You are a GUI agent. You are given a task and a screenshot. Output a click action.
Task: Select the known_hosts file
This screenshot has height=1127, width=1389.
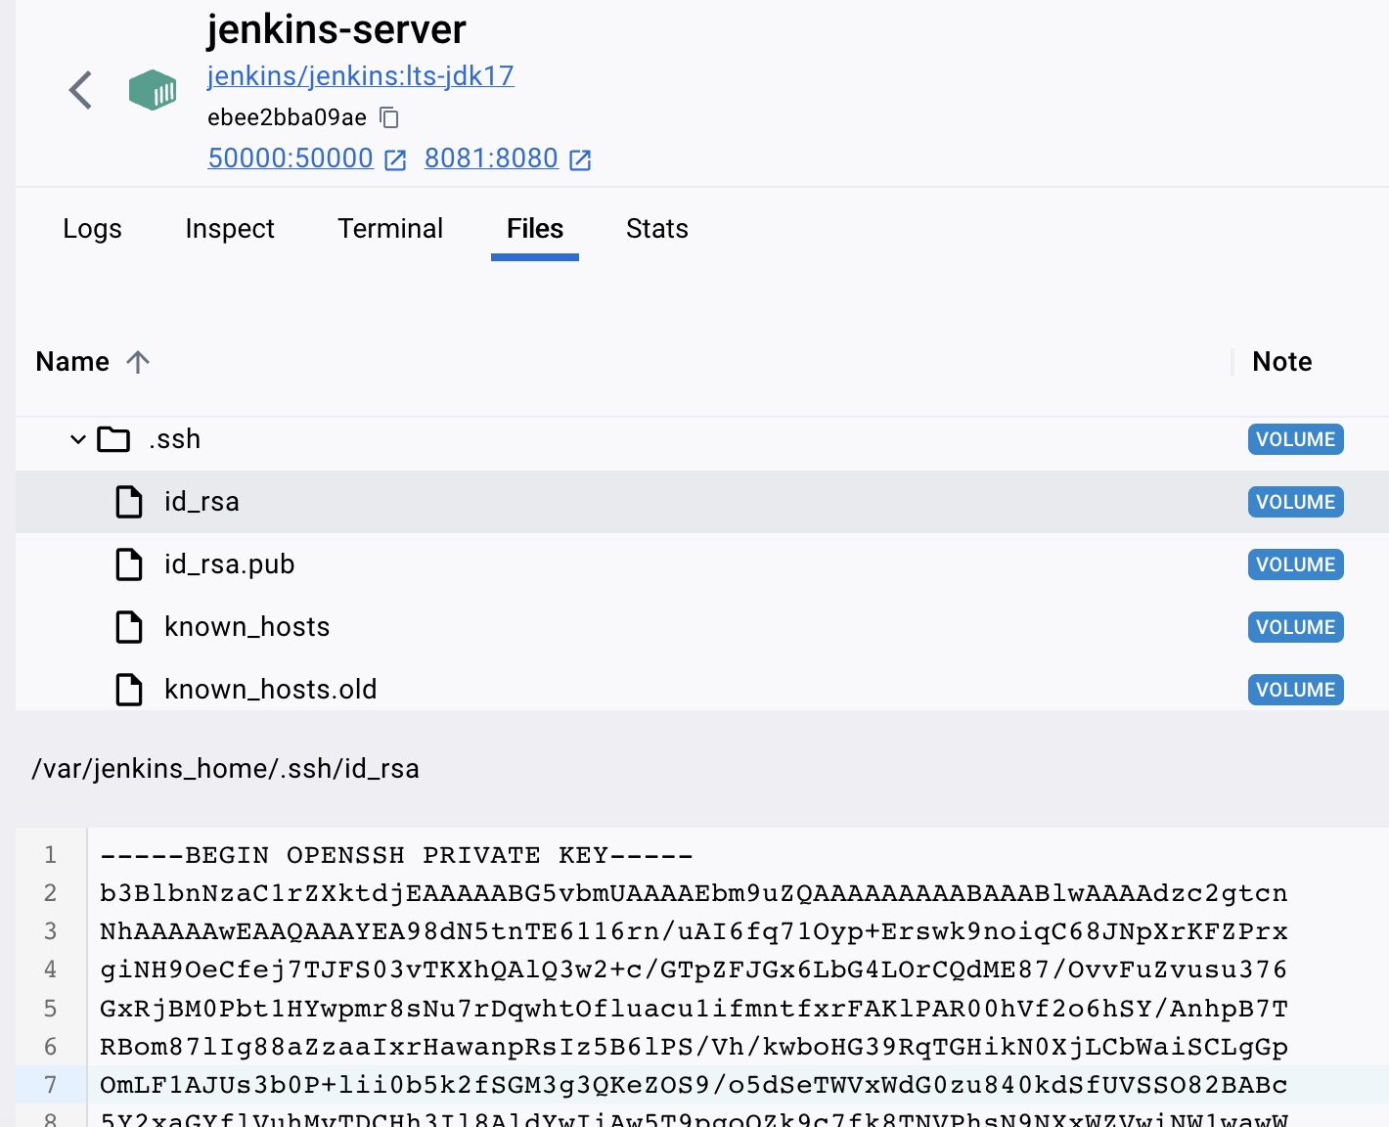click(x=246, y=627)
